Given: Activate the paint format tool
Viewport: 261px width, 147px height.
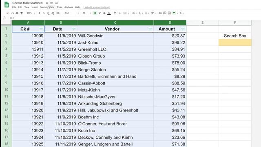Looking at the screenshot, I should pyautogui.click(x=22, y=13).
